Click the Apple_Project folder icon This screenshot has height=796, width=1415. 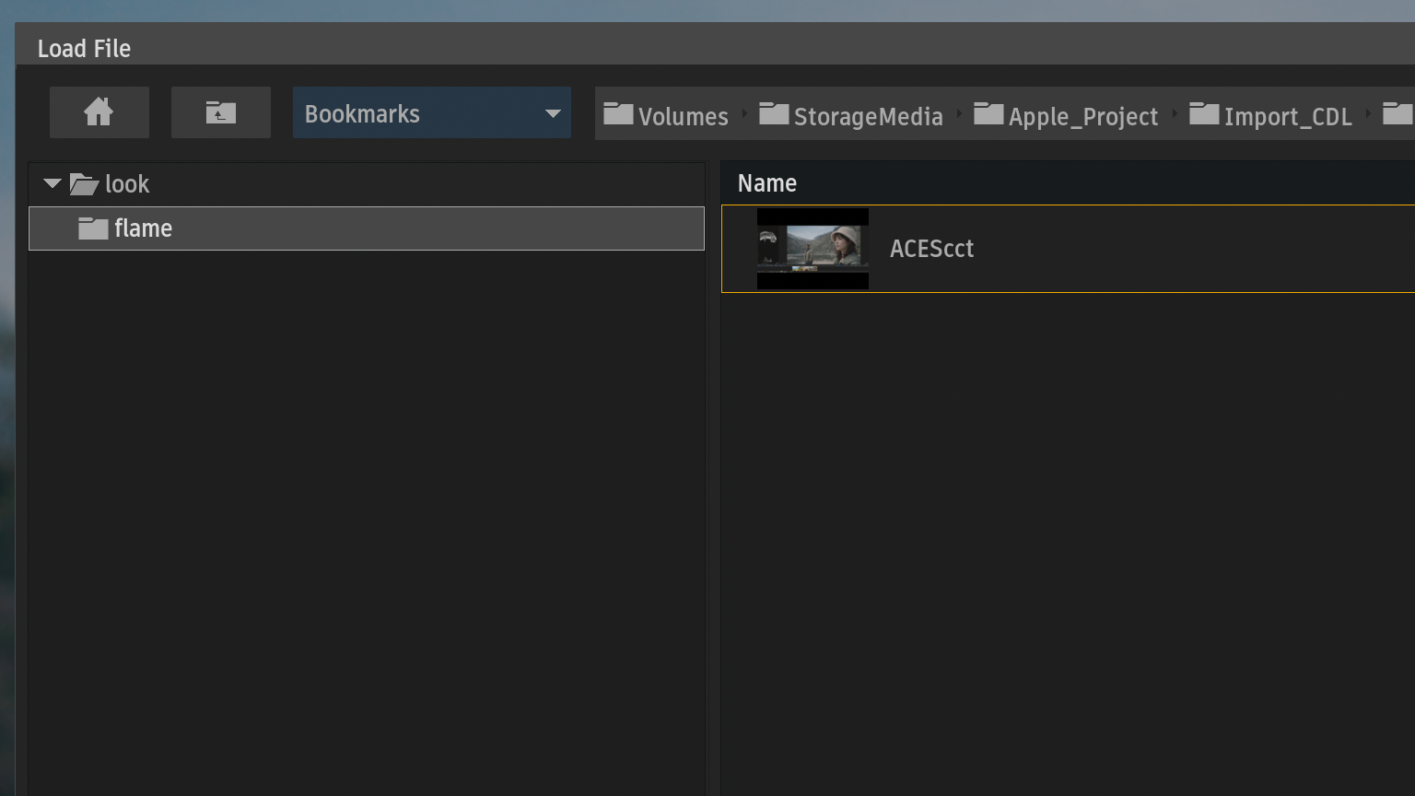coord(988,114)
